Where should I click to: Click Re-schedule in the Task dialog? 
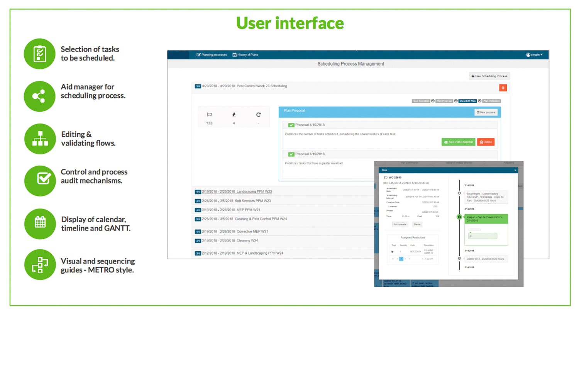[400, 224]
